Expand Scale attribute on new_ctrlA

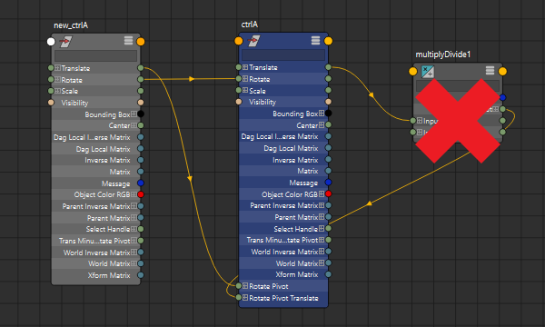click(58, 91)
